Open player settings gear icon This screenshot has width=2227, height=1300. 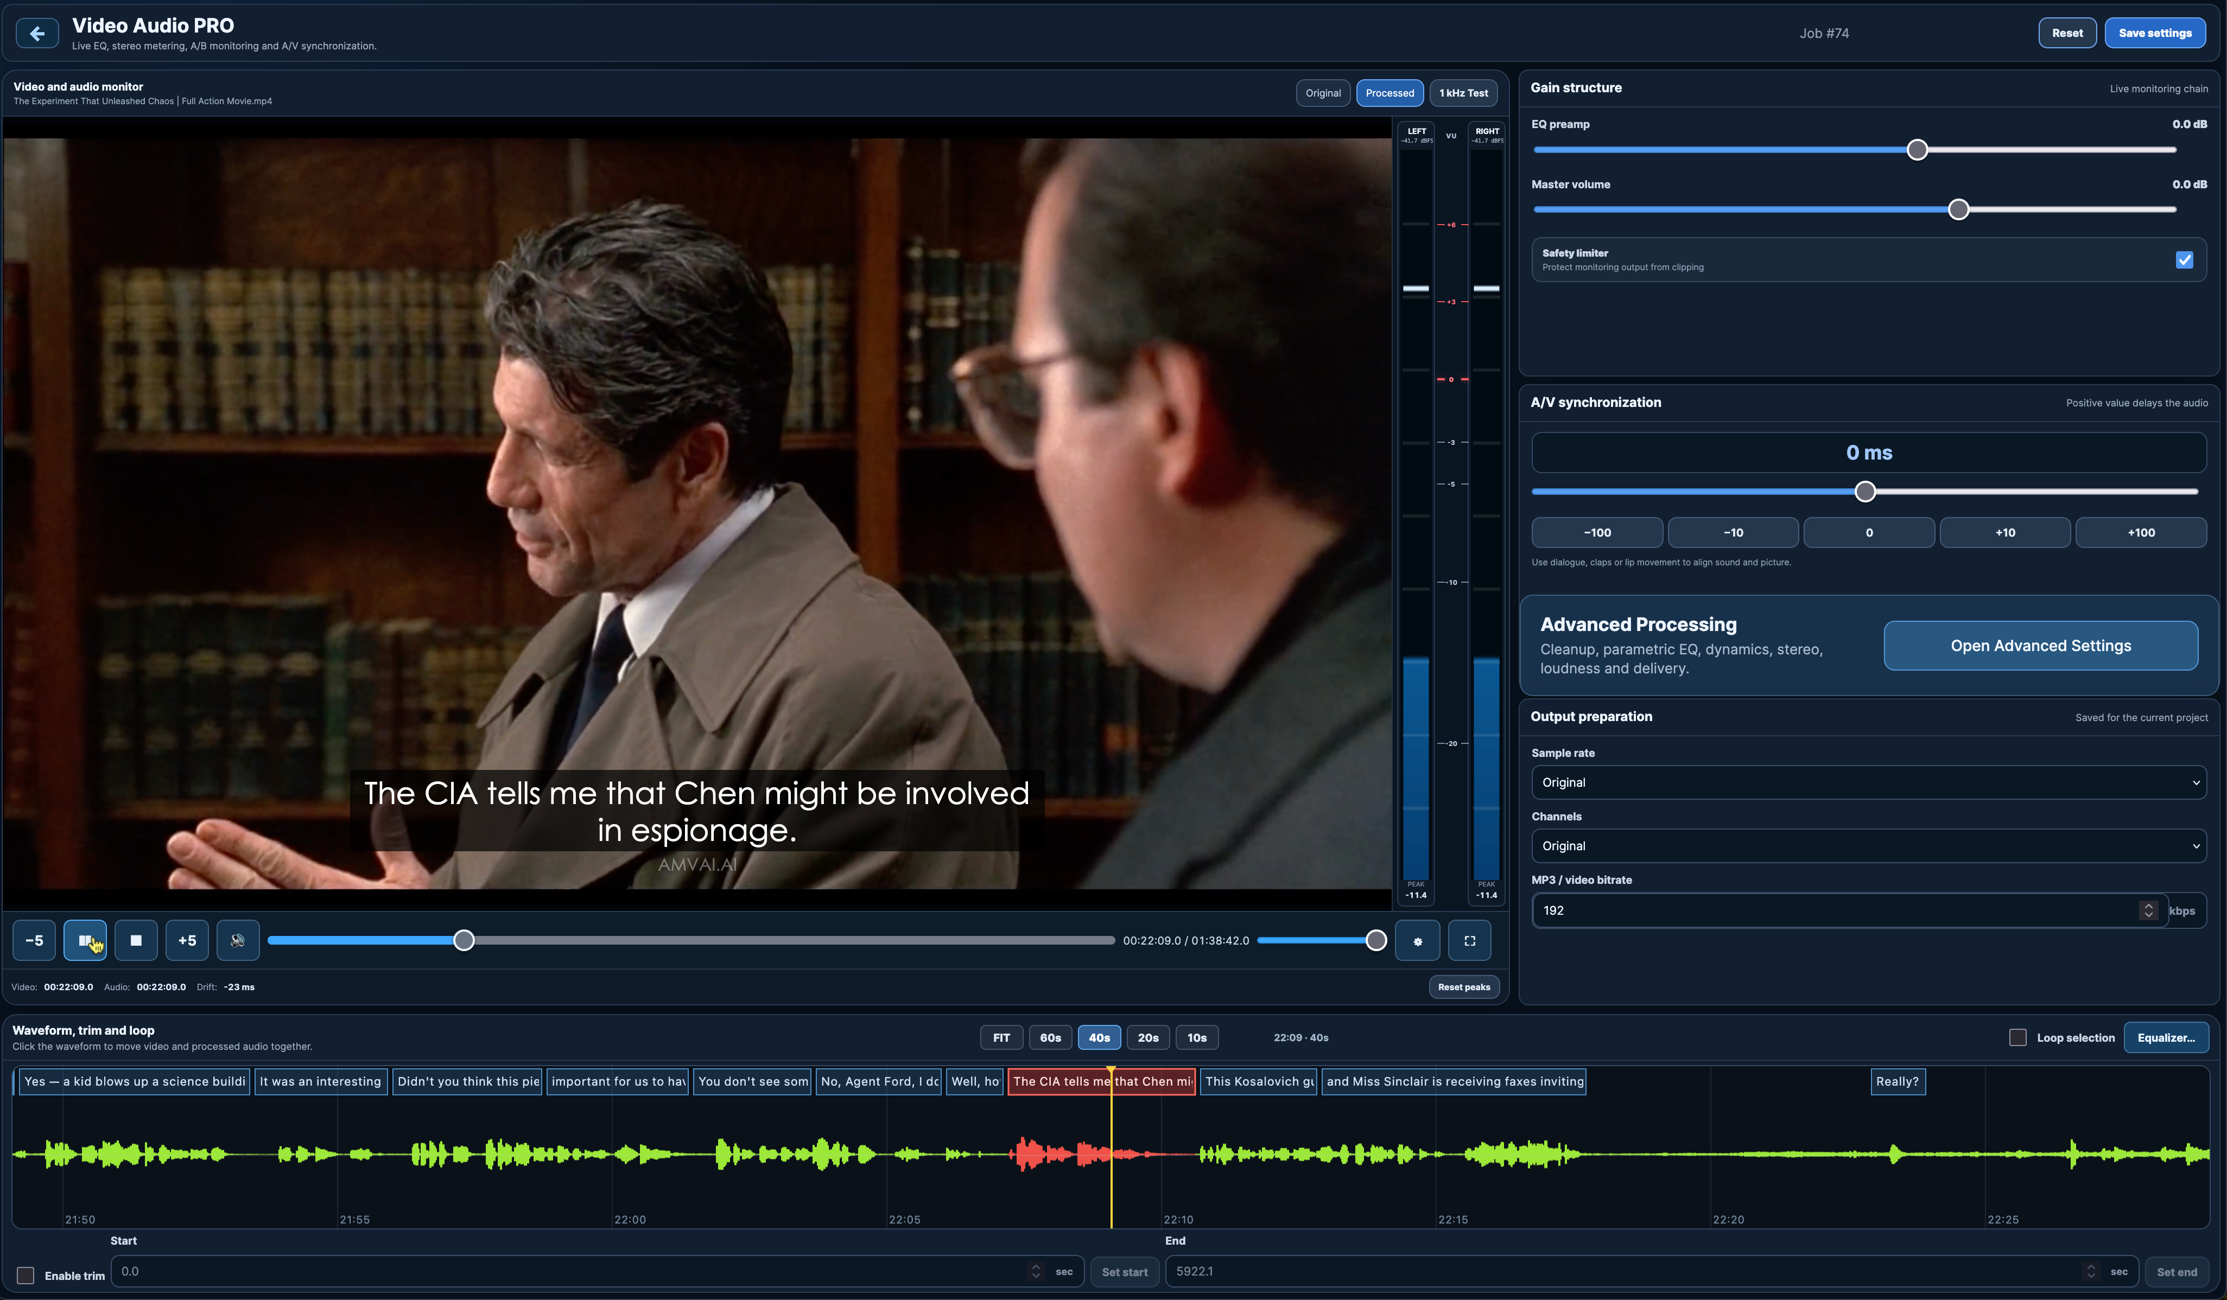1418,941
